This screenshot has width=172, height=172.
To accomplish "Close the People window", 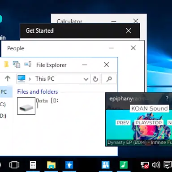I will (133, 48).
